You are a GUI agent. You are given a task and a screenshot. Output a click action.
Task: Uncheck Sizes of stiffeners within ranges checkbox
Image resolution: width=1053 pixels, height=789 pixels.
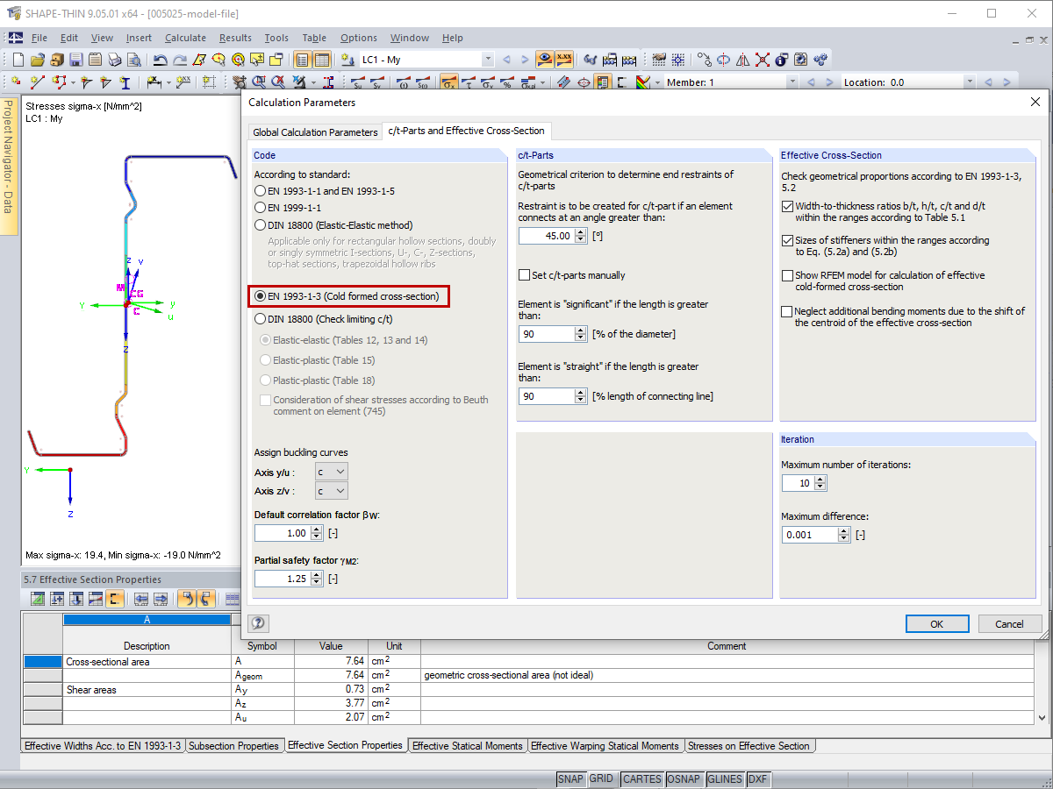tap(787, 240)
